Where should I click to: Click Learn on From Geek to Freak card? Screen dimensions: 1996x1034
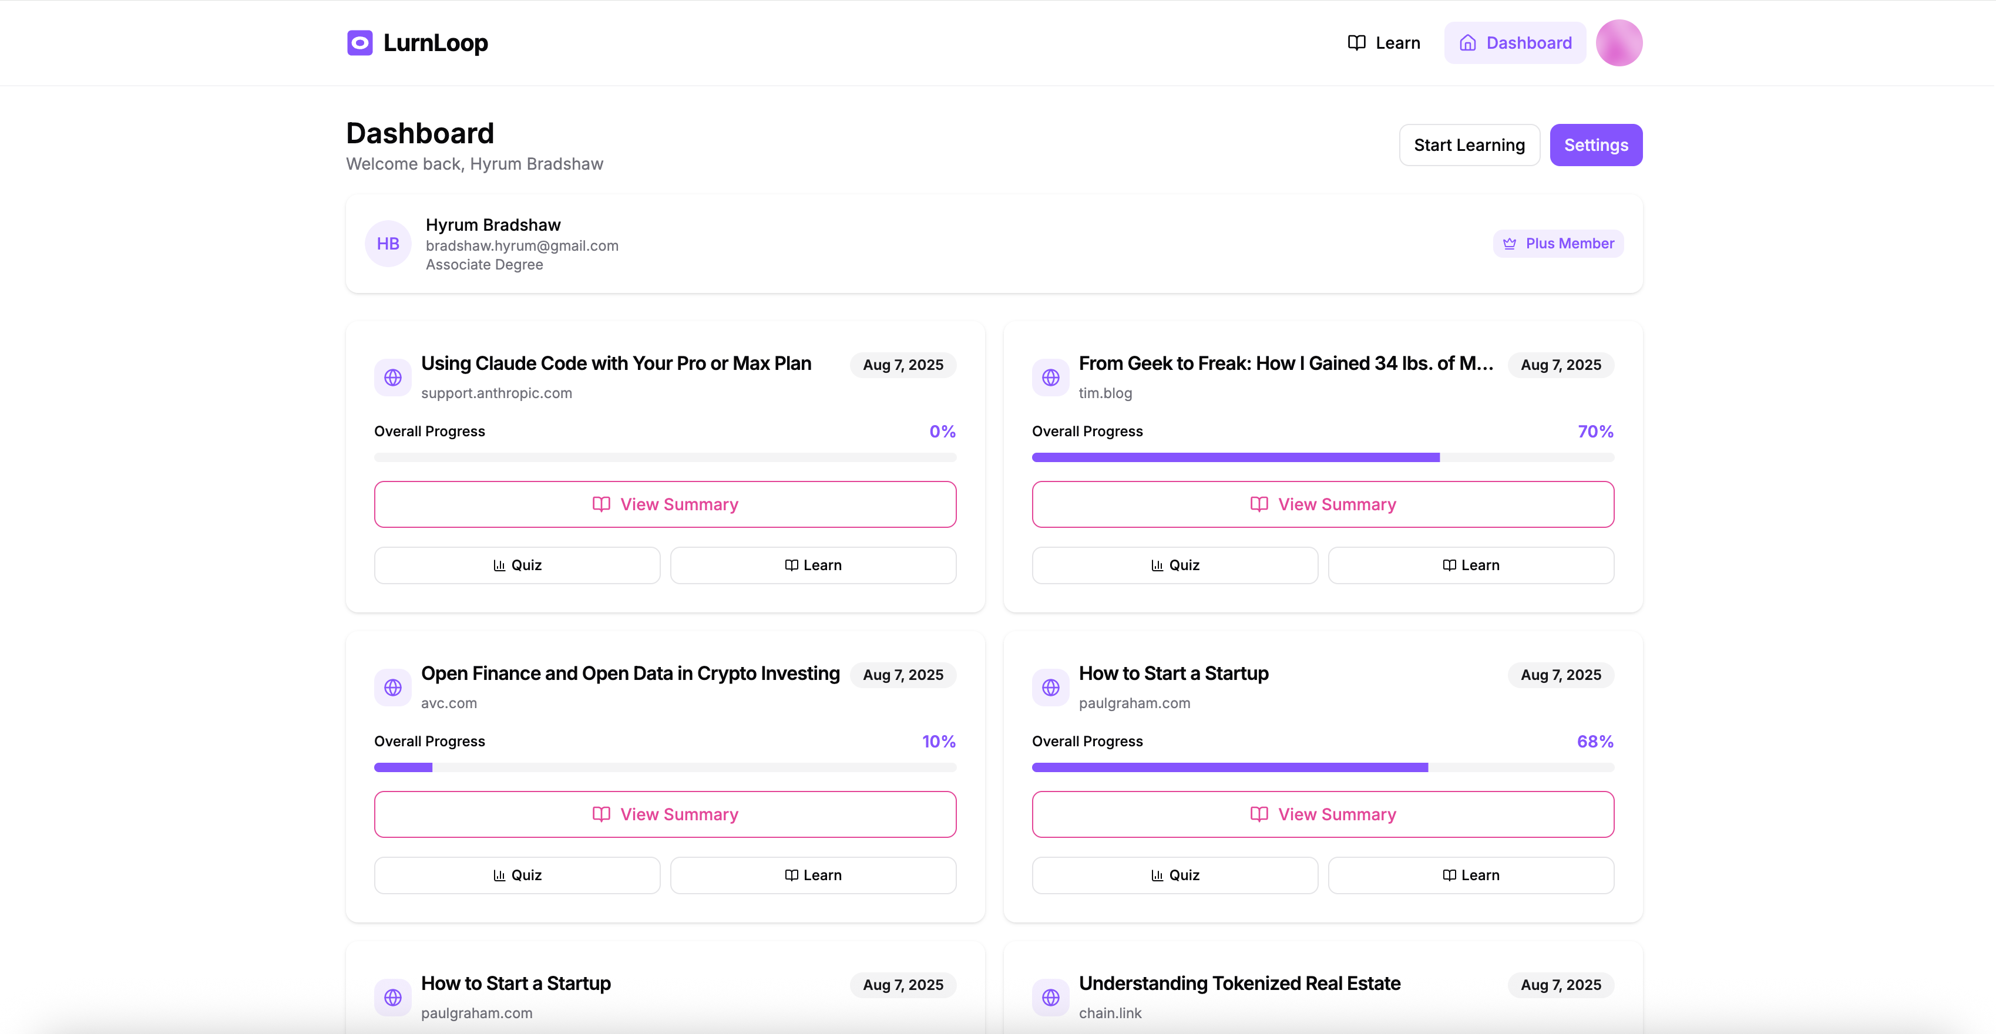click(1471, 565)
